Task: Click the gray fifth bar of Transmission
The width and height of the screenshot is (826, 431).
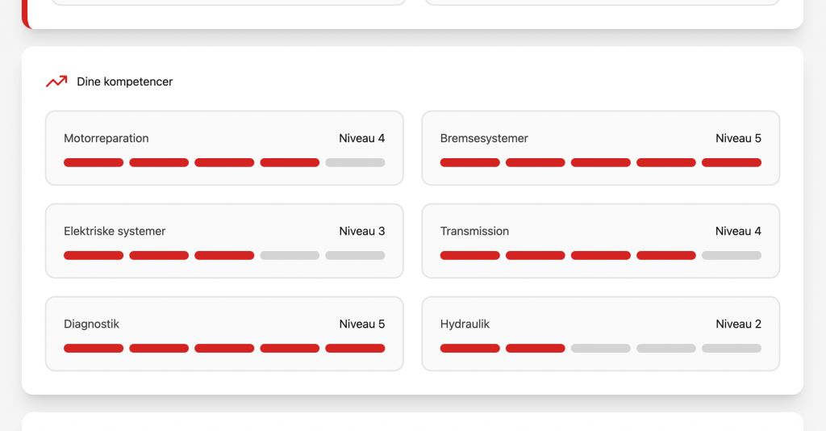Action: 732,255
